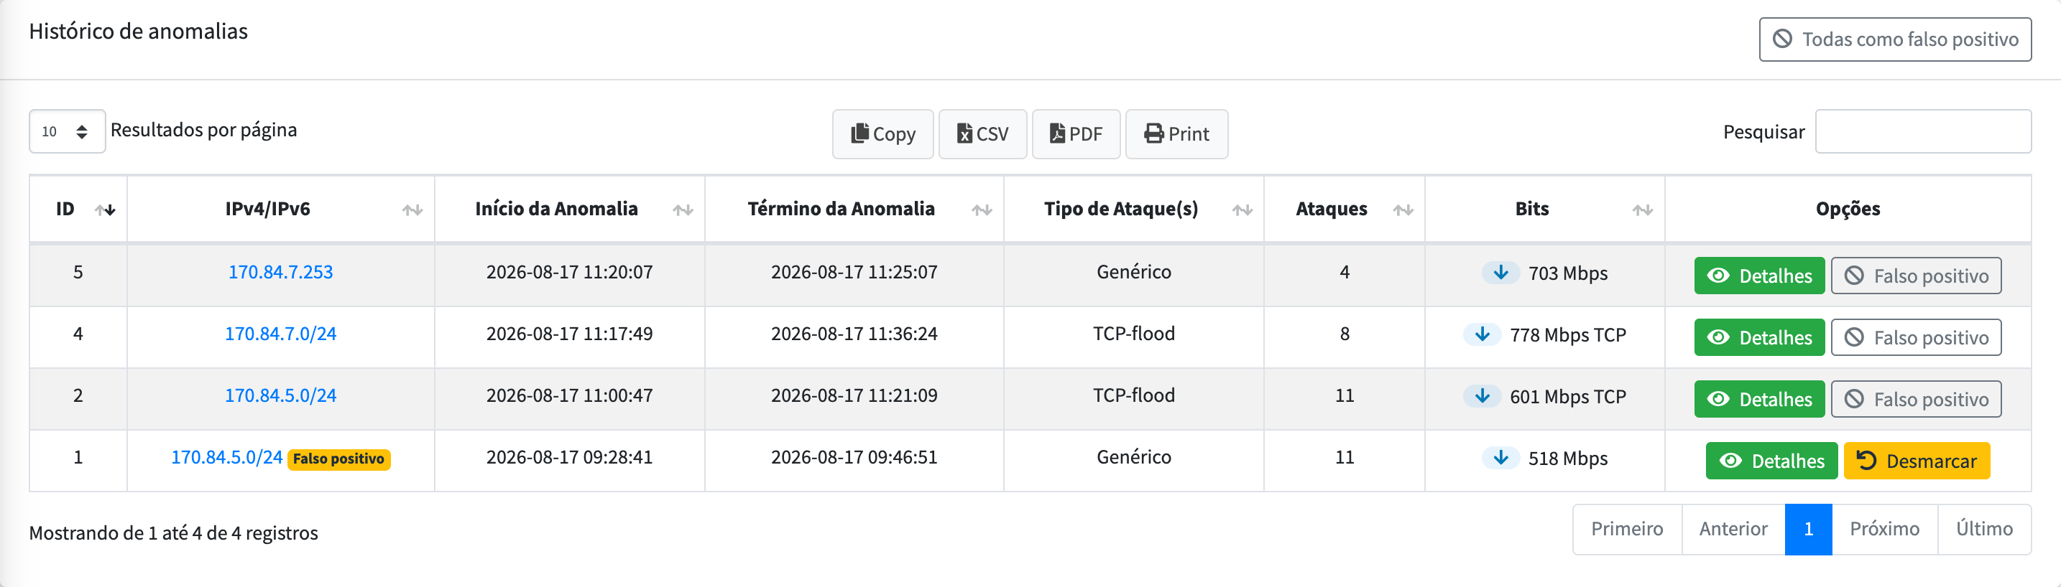Viewport: 2061px width, 587px height.
Task: Mark anomaly 5 as Falso positivo
Action: click(1916, 276)
